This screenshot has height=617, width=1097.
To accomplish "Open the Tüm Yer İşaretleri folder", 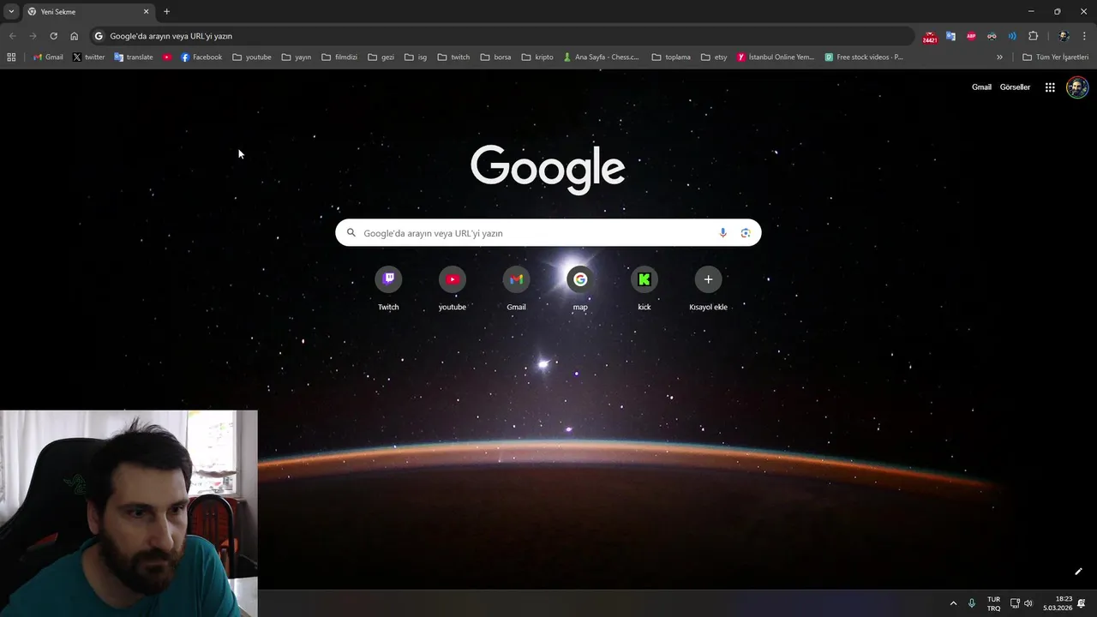I will point(1055,57).
